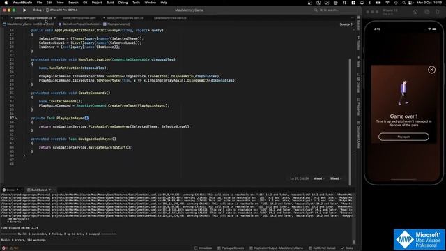Open the Window menu

151,3
